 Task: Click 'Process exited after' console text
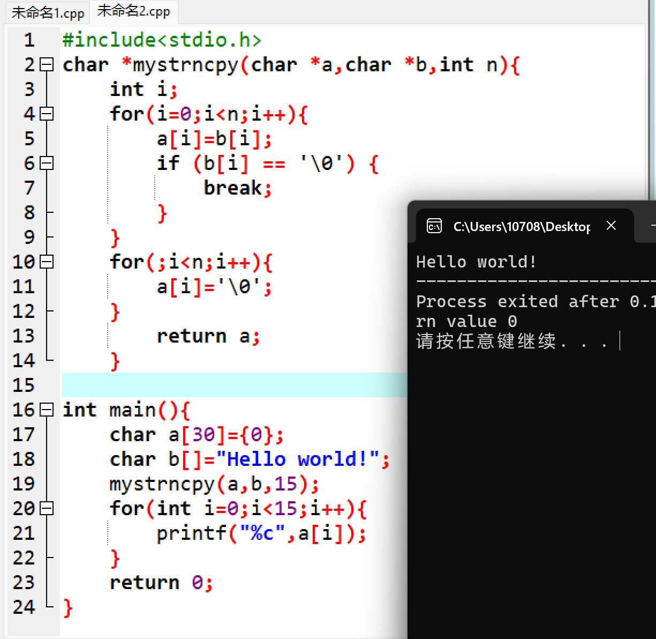(517, 301)
